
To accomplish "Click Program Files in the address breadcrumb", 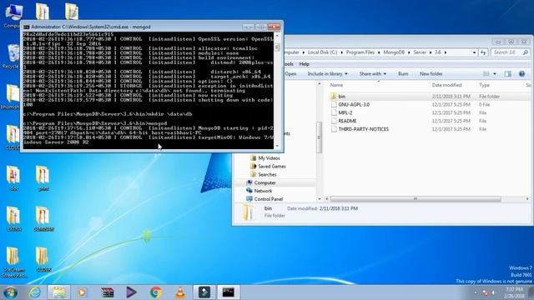I will [x=360, y=52].
